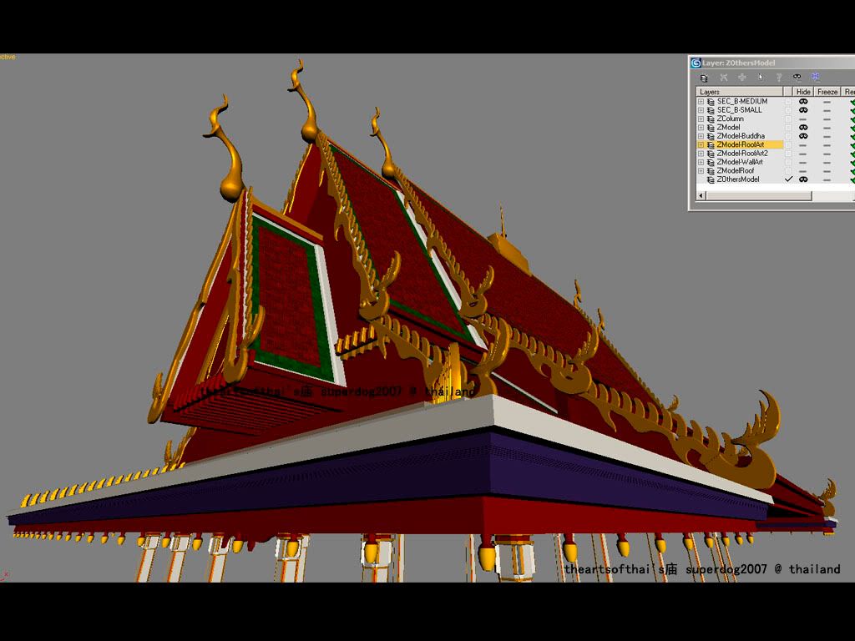
Task: Click the Freeze column header
Action: tap(827, 92)
